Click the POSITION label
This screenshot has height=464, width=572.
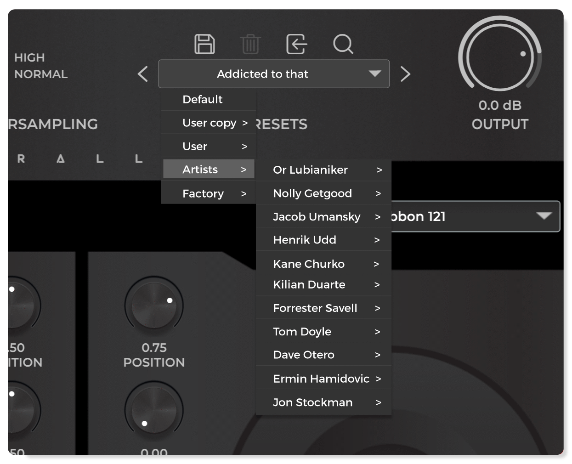[x=154, y=362]
